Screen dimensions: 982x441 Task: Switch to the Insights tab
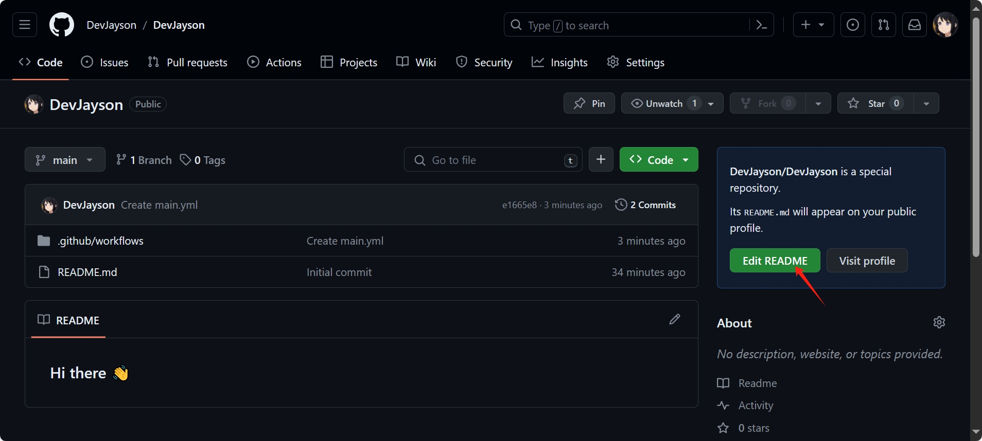(559, 62)
